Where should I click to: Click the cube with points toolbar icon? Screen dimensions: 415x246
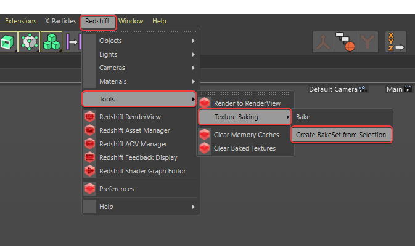click(30, 42)
